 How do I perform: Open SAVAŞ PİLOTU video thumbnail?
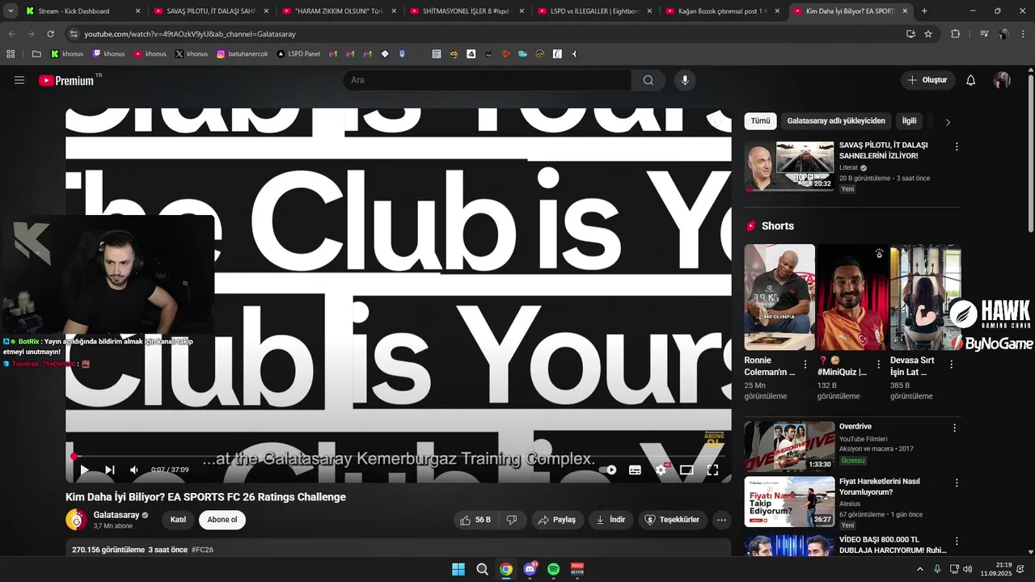(789, 167)
